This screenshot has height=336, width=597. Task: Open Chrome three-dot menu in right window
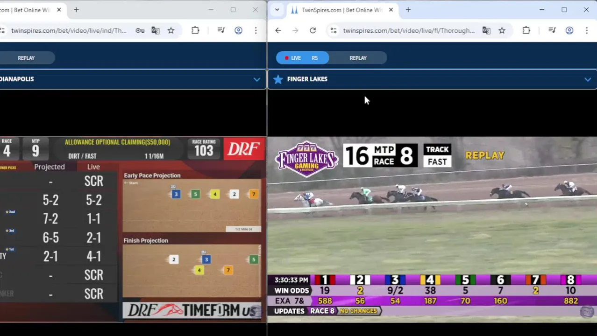tap(587, 30)
